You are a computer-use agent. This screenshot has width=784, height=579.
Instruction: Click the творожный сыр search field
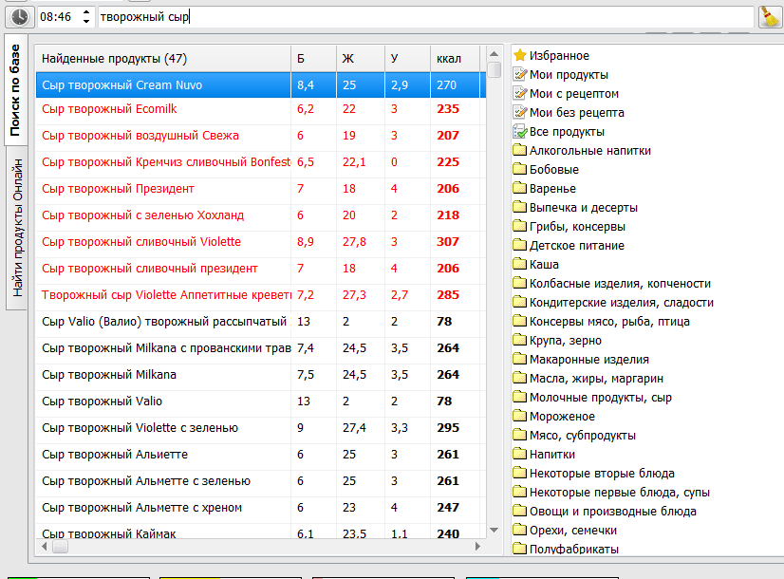[x=425, y=16]
